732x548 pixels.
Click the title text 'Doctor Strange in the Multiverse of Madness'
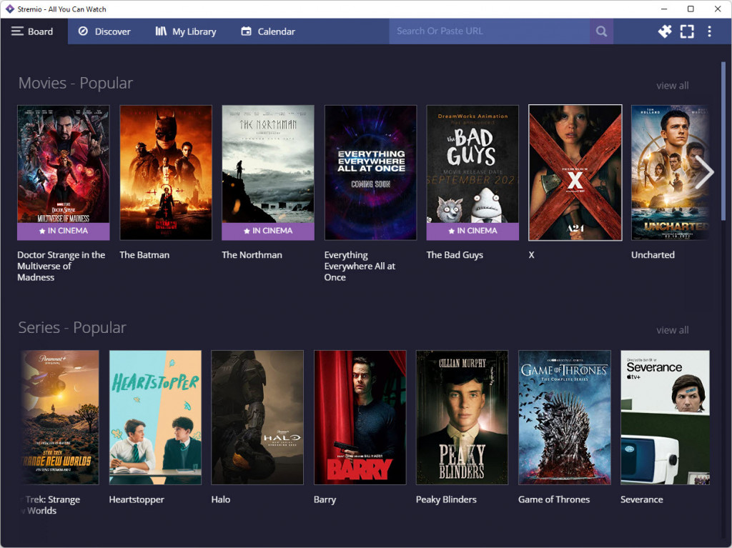click(x=61, y=266)
